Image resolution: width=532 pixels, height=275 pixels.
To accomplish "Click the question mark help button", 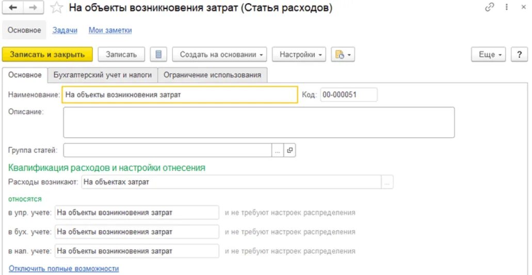I will (x=519, y=55).
